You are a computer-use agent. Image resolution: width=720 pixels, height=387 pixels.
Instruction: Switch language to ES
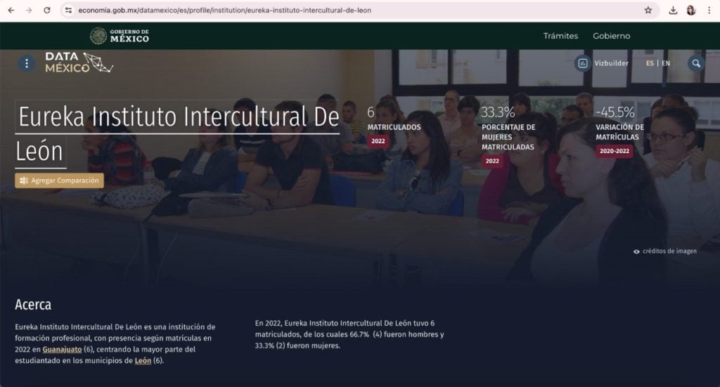click(650, 63)
